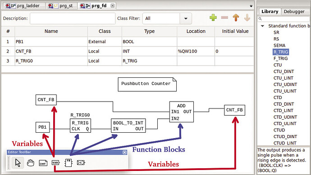Select CTD_UDINT in the library
The image size is (311, 175).
pos(285,117)
